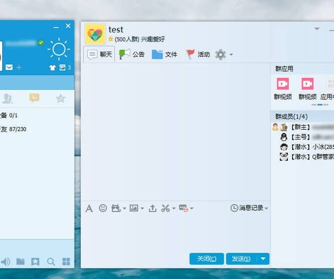
Task: Click the font style 'A' icon
Action: [89, 208]
